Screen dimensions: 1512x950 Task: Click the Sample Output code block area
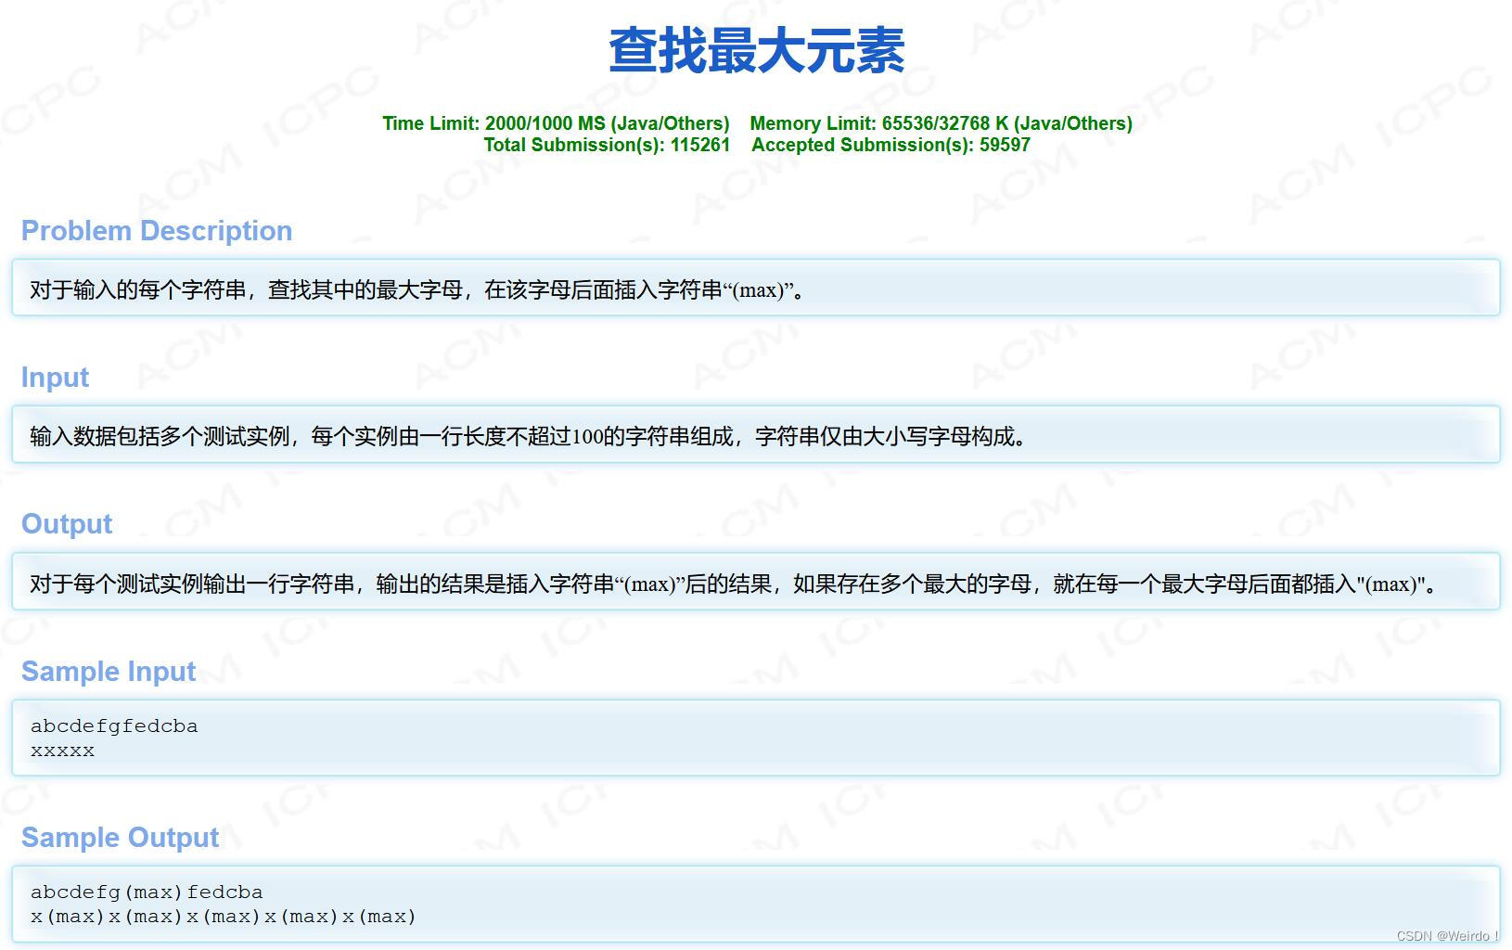point(756,904)
